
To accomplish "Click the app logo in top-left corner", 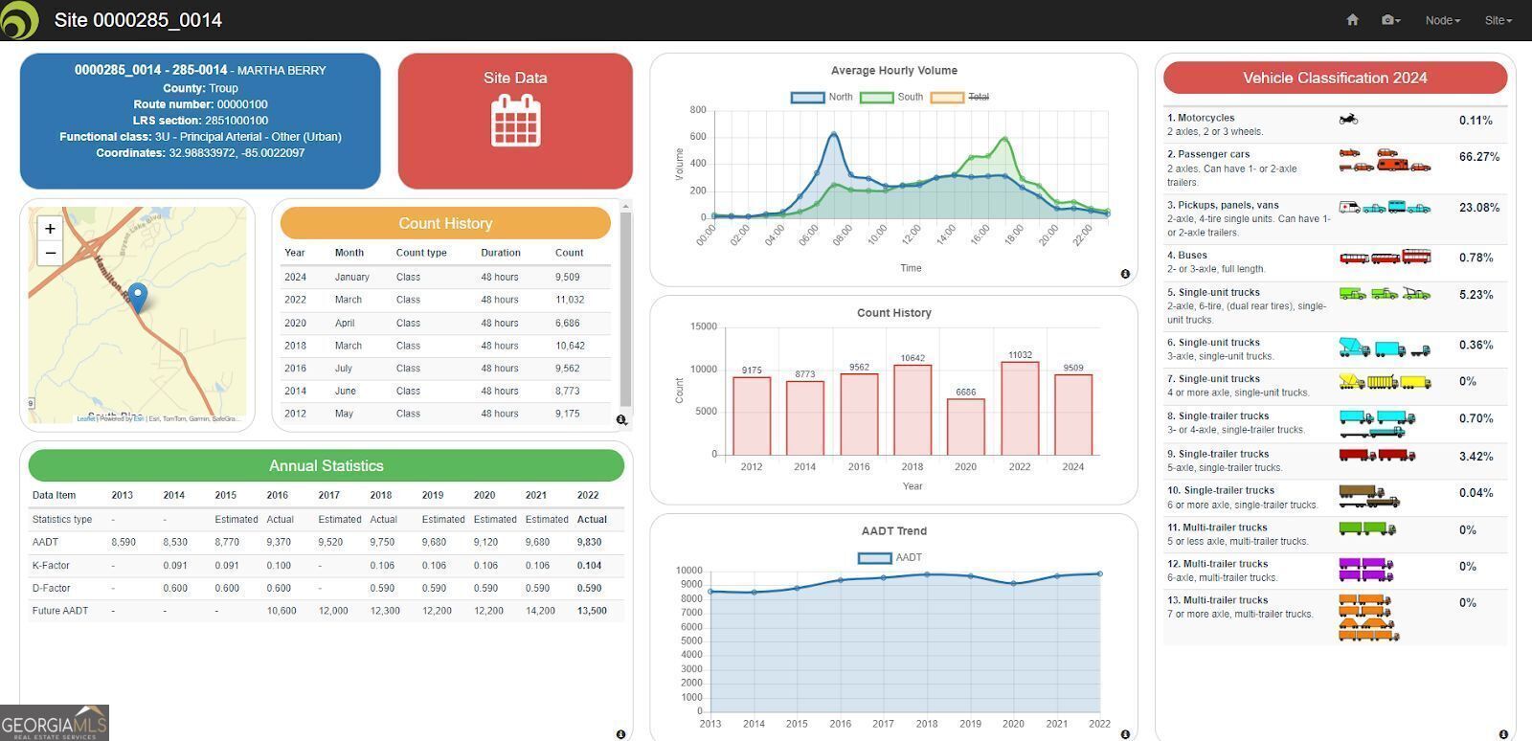I will click(19, 20).
